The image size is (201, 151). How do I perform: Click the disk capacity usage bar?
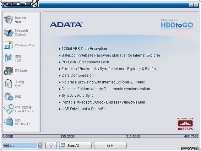(100, 136)
